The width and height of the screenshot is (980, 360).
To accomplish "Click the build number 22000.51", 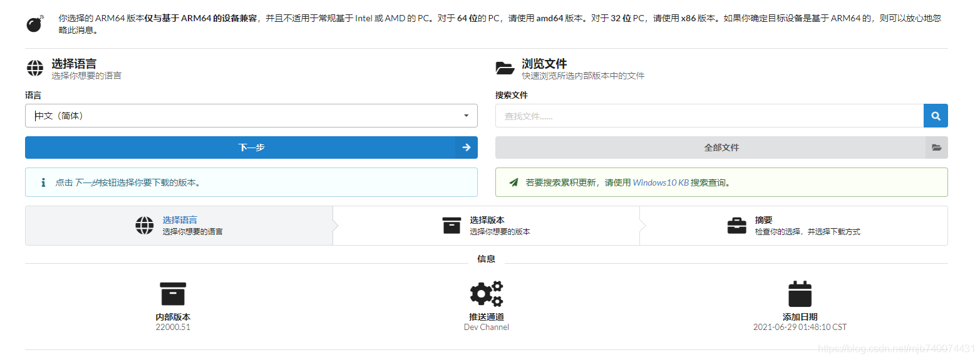I will tap(173, 327).
